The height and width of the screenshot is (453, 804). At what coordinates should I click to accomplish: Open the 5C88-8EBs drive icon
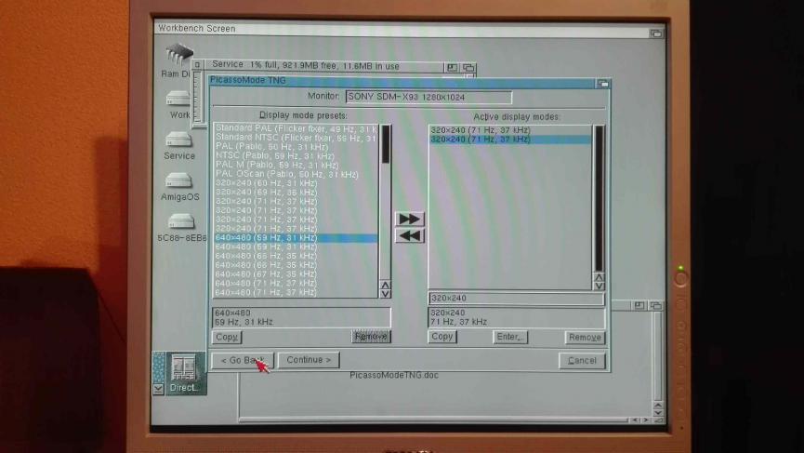click(x=180, y=222)
